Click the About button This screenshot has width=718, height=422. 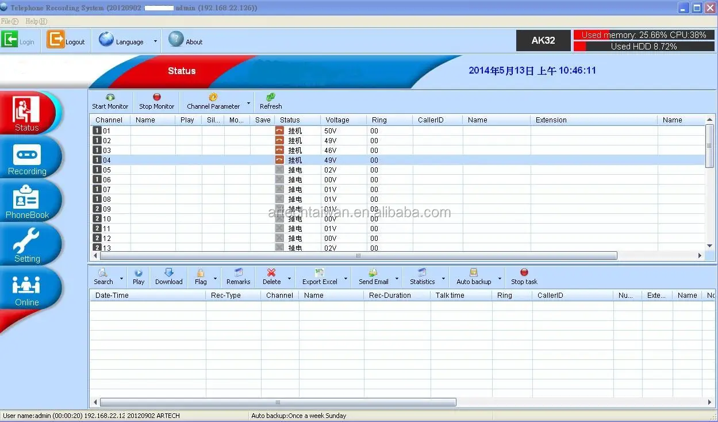pyautogui.click(x=185, y=40)
